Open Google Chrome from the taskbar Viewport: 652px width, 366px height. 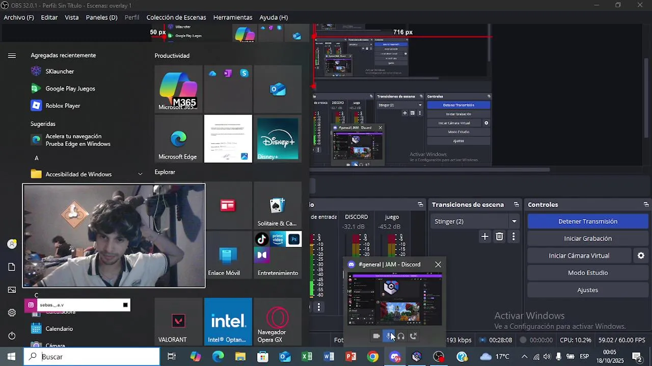tap(373, 357)
